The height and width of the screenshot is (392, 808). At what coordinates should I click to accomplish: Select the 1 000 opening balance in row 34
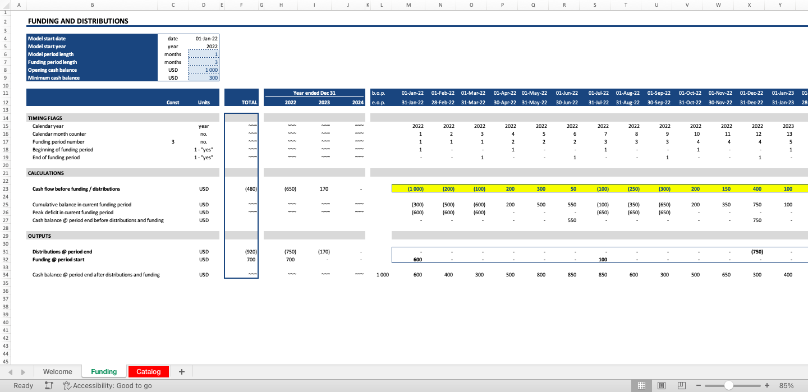click(x=381, y=275)
